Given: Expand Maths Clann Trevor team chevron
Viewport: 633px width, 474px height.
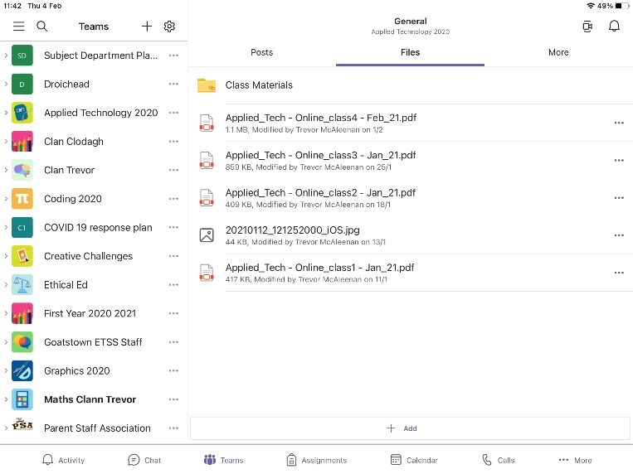Looking at the screenshot, I should pos(6,399).
